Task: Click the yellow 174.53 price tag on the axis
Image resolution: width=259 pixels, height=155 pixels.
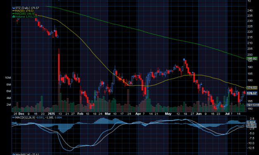Action: [252, 88]
